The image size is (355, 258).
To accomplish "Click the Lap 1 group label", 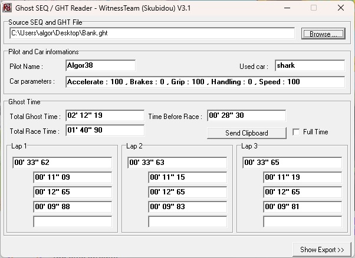I will 19,146.
